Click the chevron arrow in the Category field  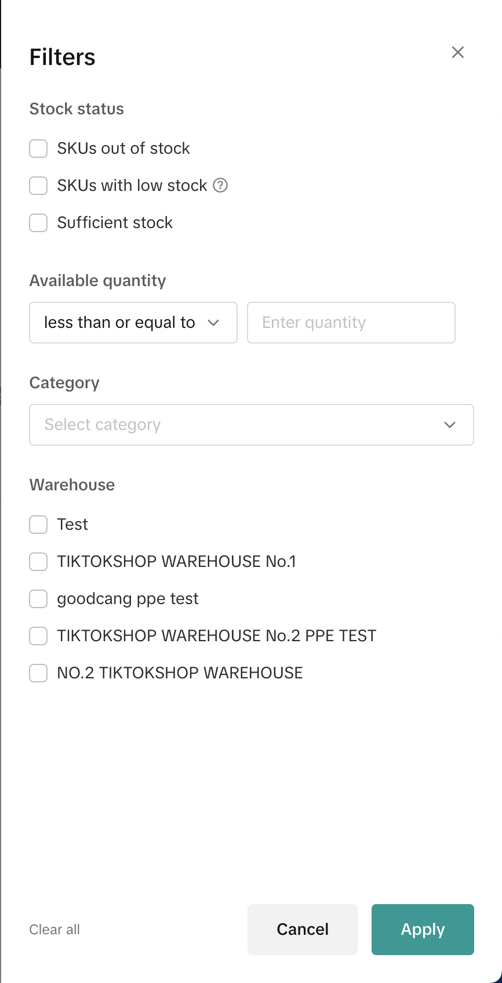pos(450,425)
